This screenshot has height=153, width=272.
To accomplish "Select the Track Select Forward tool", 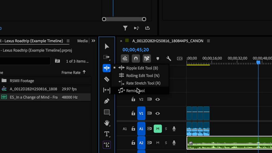I will click(x=107, y=57).
